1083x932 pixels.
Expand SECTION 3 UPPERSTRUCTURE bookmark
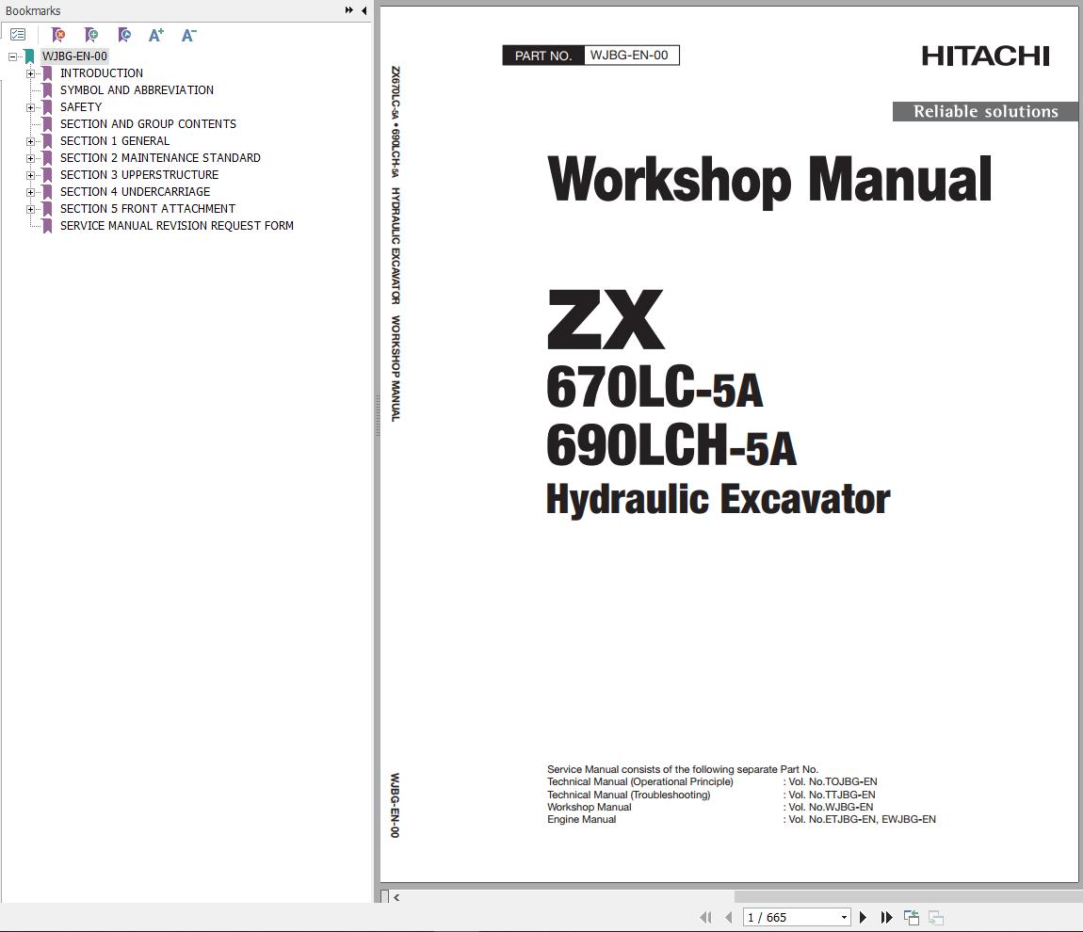(30, 175)
